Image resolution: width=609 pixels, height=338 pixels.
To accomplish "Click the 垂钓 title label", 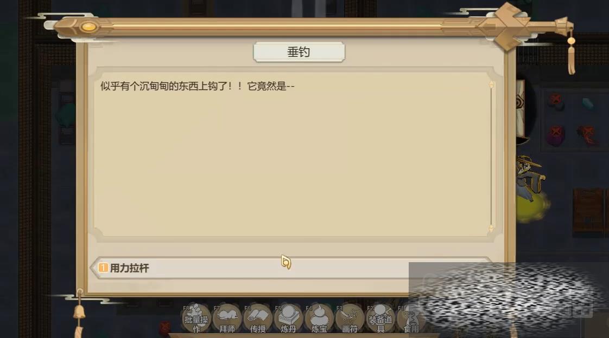I will pos(299,52).
